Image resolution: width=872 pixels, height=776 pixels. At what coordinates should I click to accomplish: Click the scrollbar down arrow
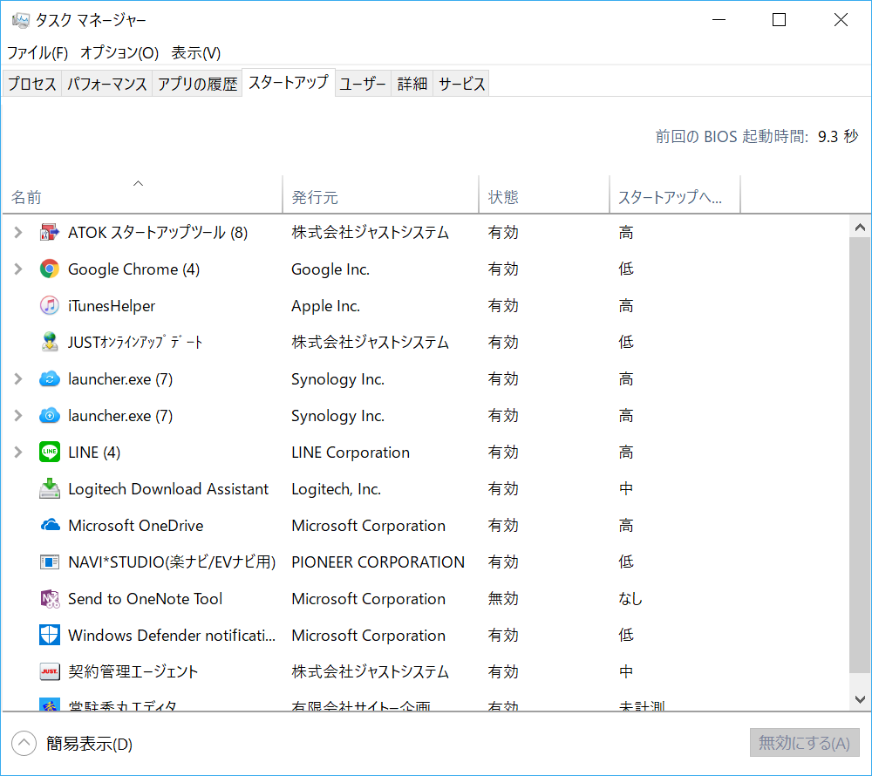[860, 699]
